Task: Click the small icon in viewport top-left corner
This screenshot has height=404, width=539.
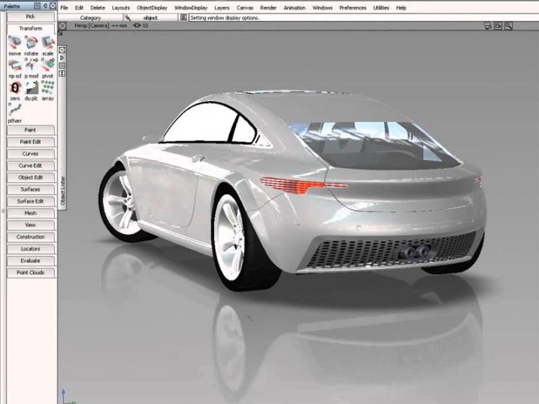Action: tap(60, 33)
